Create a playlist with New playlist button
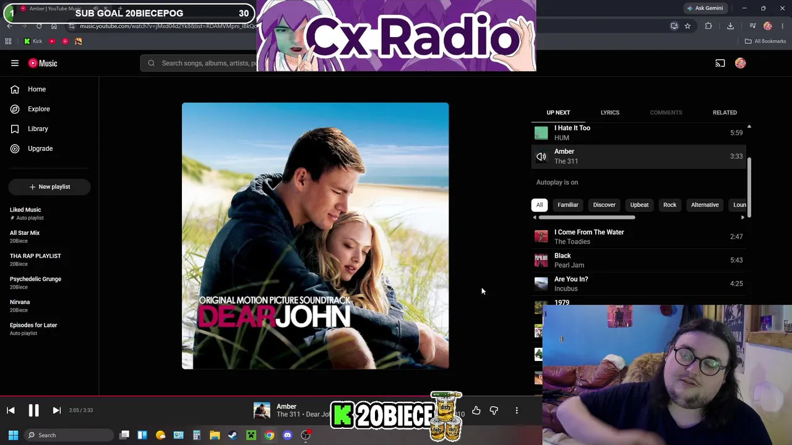The image size is (792, 445). pos(49,187)
